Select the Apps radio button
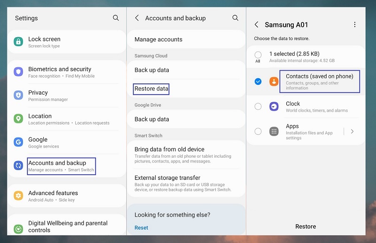This screenshot has height=243, width=376. point(258,131)
